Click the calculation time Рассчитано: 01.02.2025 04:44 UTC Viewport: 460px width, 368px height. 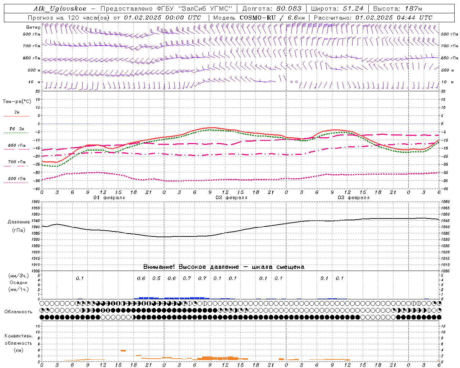[373, 18]
